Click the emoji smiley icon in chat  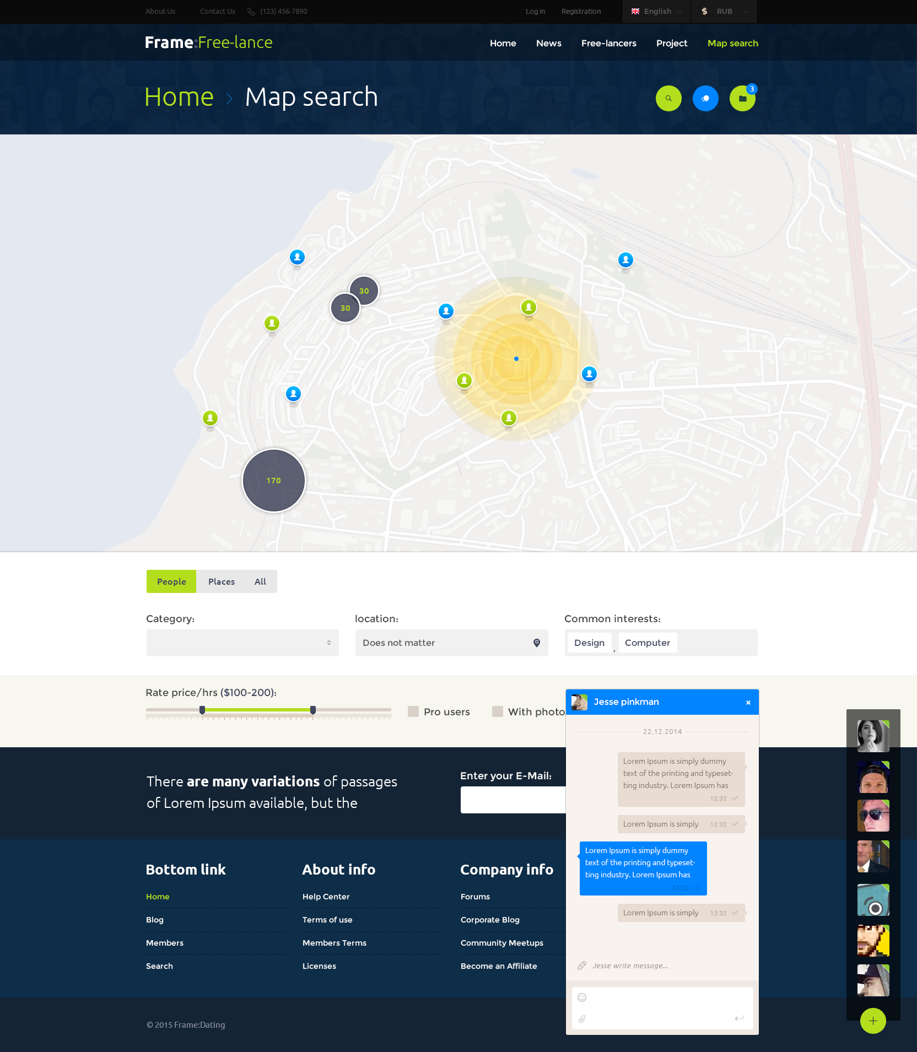point(582,997)
